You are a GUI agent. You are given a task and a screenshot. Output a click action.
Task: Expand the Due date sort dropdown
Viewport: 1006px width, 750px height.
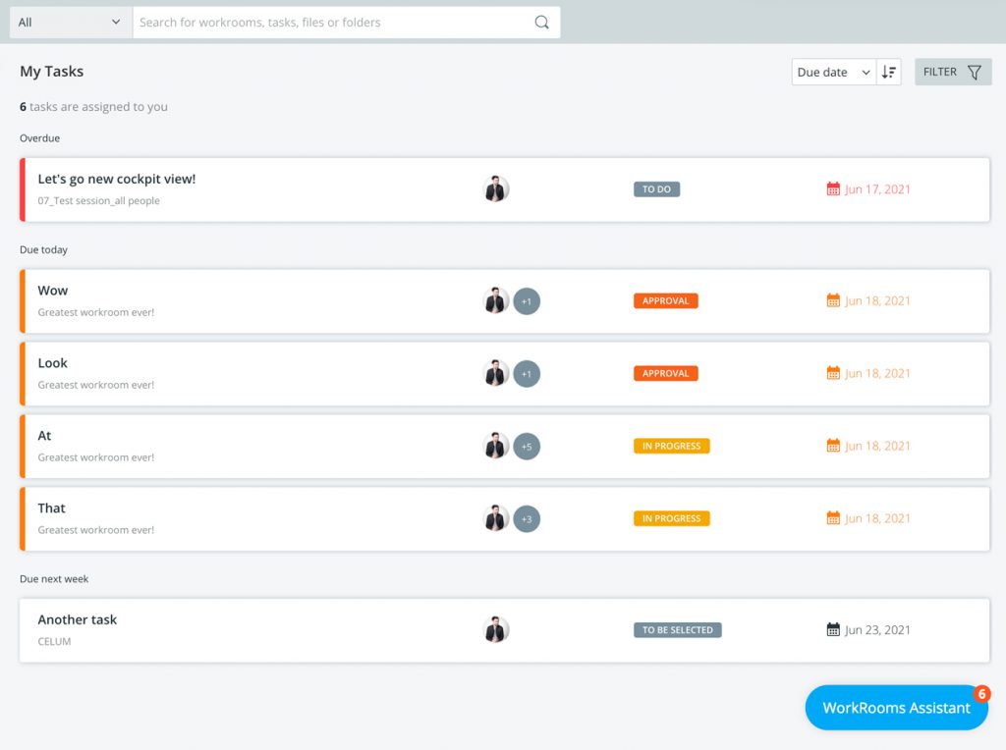coord(833,72)
